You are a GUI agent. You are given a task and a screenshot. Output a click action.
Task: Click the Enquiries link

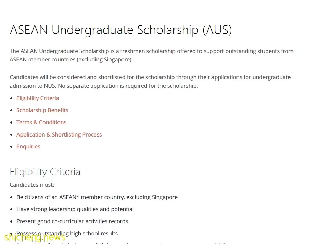(28, 147)
